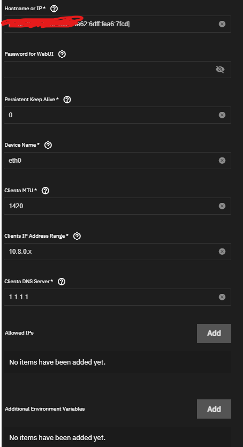243x447 pixels.
Task: Edit the Clients DNS Server field
Action: pos(117,297)
